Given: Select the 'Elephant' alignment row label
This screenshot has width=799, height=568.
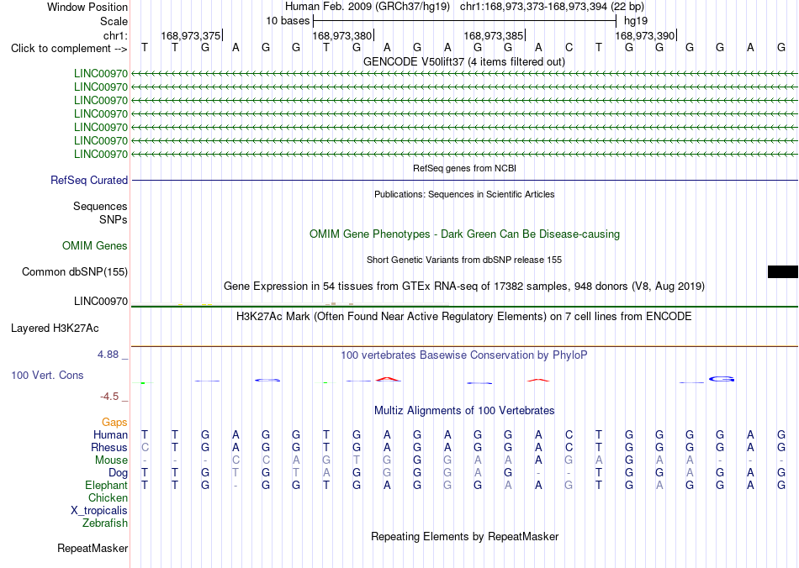Looking at the screenshot, I should tap(107, 486).
